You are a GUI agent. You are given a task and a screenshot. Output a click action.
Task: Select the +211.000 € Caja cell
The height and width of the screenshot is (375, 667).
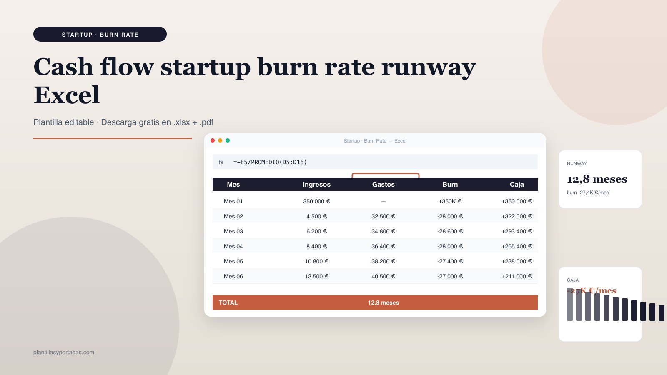(517, 276)
